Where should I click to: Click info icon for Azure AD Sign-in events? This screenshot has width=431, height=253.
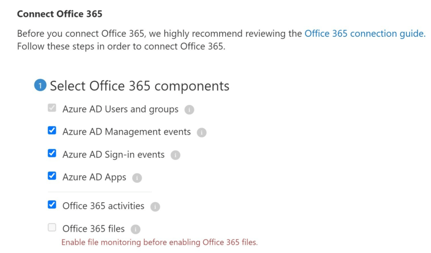pyautogui.click(x=175, y=155)
